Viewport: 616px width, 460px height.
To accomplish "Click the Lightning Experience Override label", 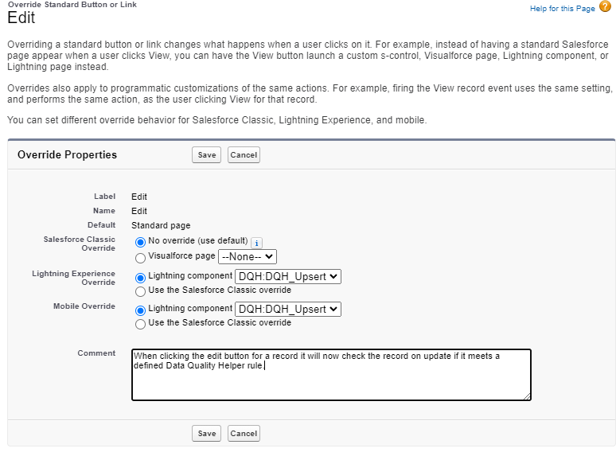I will (x=74, y=278).
